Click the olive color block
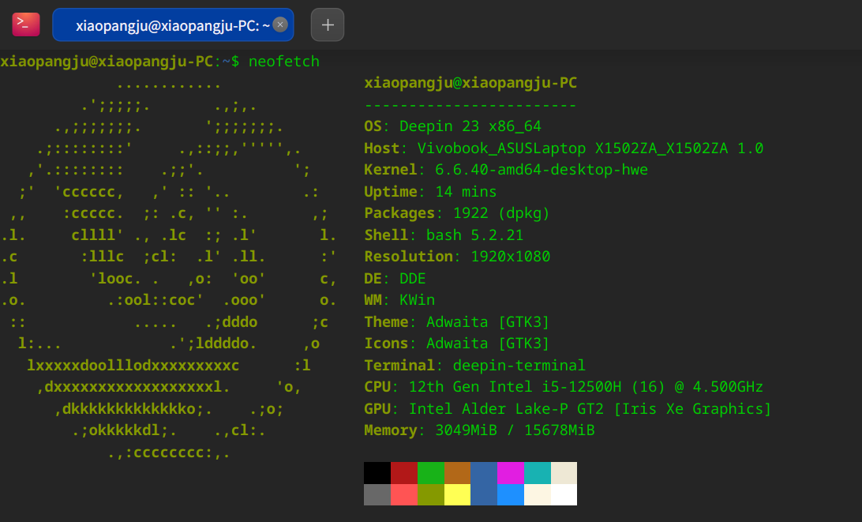 (430, 494)
